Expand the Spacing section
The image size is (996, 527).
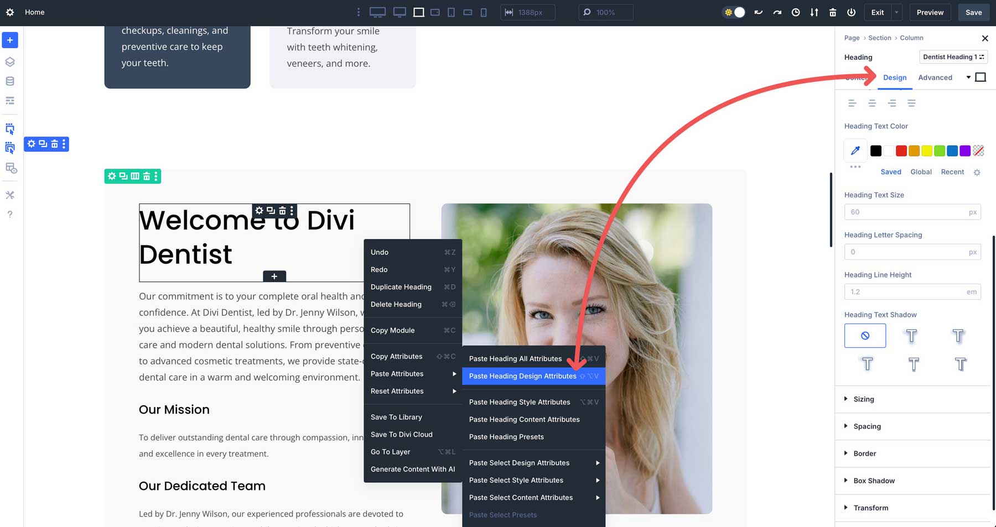coord(866,426)
